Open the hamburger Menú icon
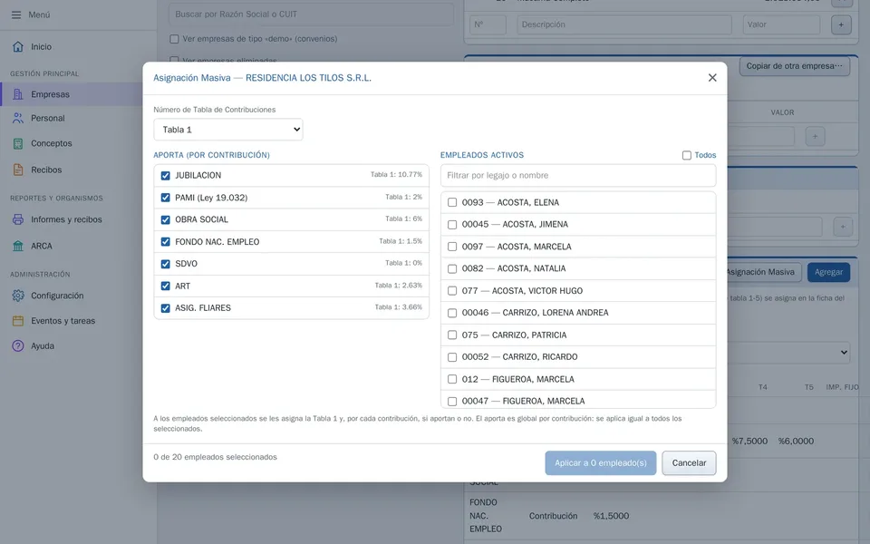This screenshot has height=544, width=870. click(x=16, y=15)
